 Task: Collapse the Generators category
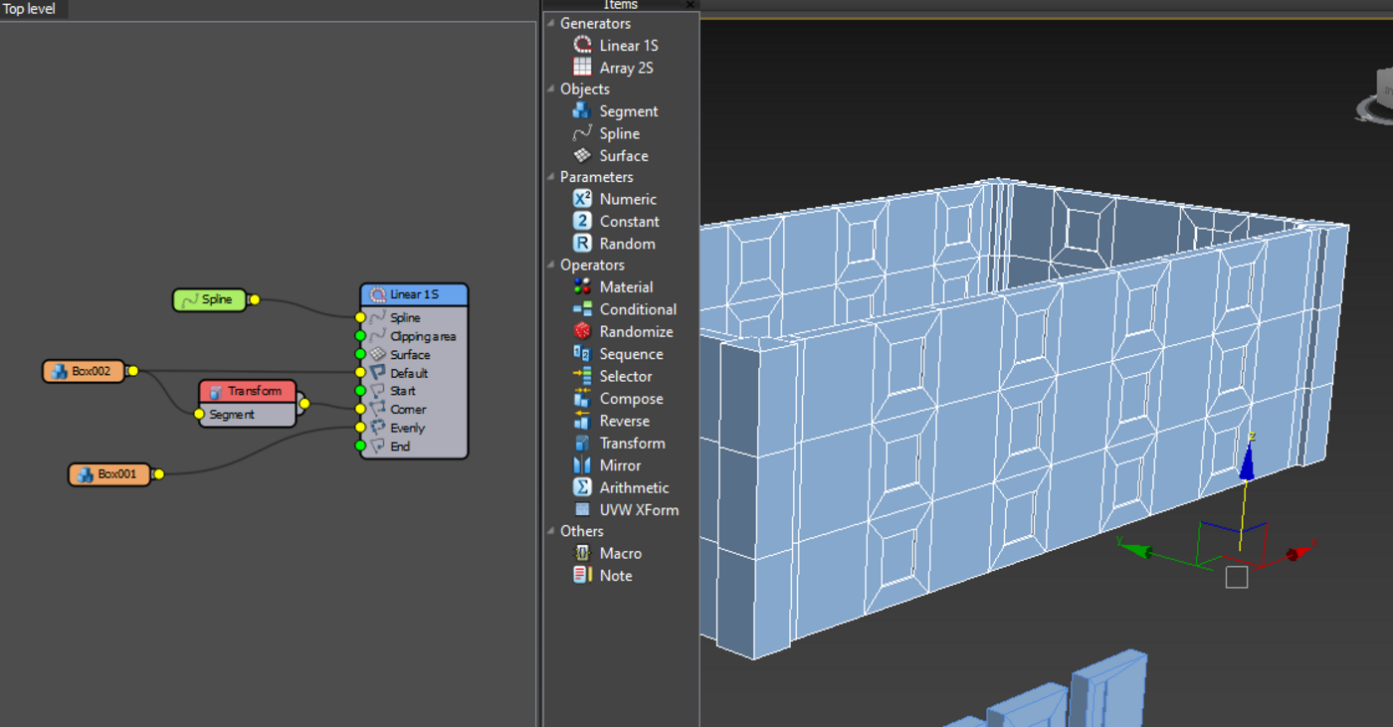coord(551,23)
